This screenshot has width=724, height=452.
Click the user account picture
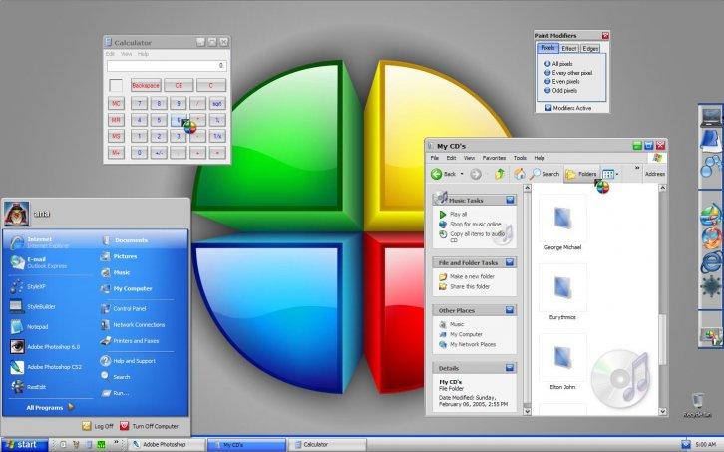coord(17,214)
